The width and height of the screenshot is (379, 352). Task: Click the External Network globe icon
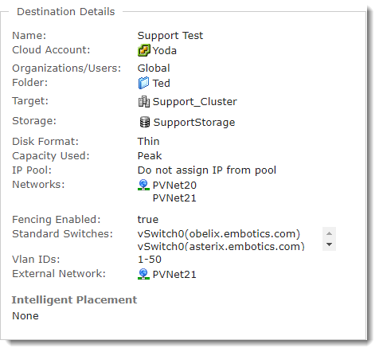click(x=143, y=274)
